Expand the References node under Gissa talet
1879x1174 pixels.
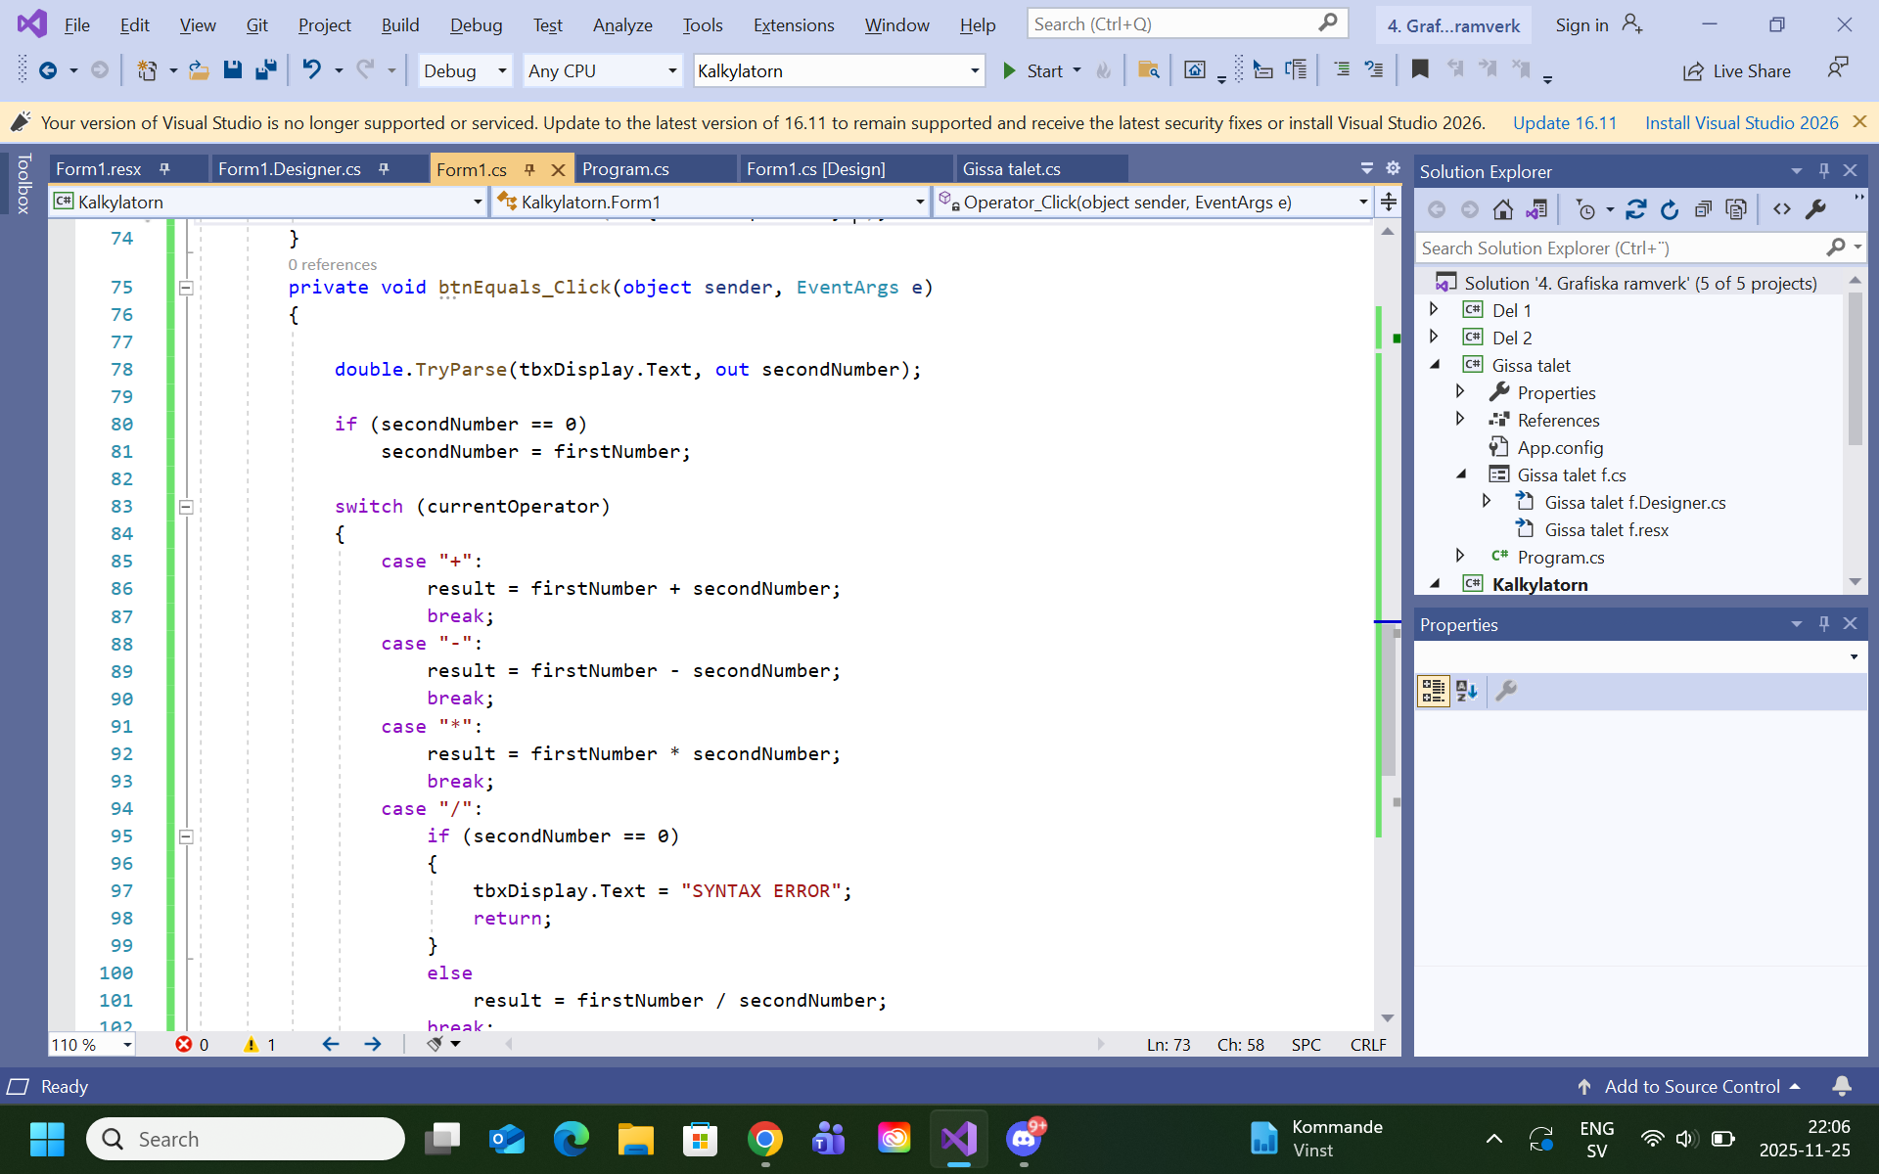pyautogui.click(x=1460, y=419)
